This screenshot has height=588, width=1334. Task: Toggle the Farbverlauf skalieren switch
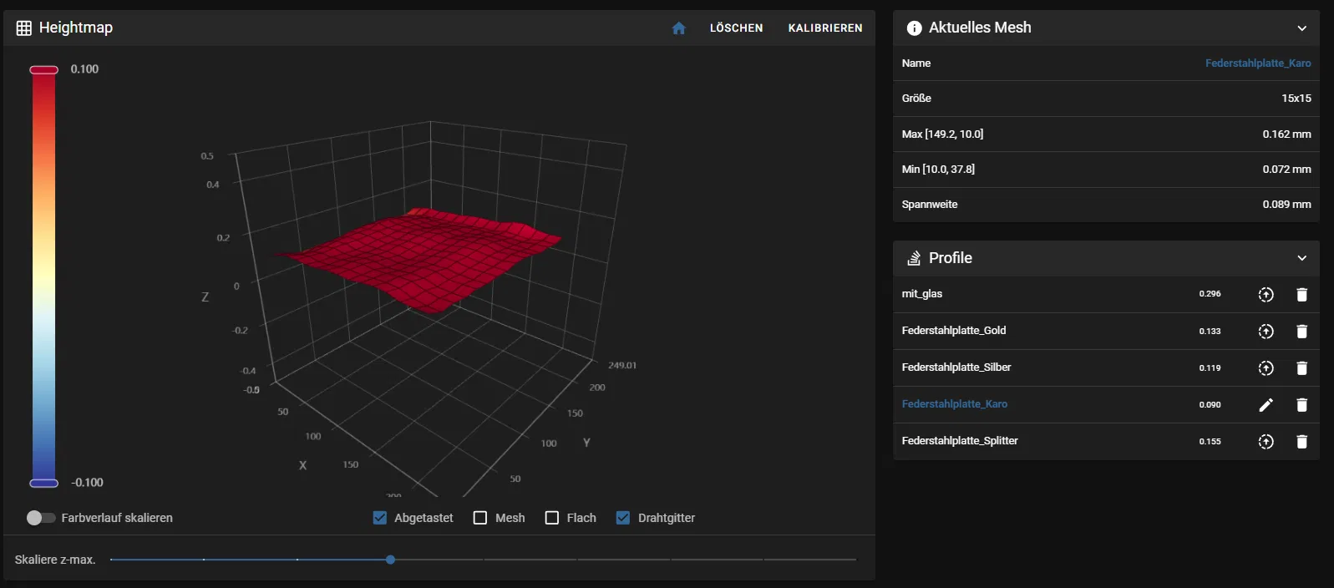click(40, 518)
